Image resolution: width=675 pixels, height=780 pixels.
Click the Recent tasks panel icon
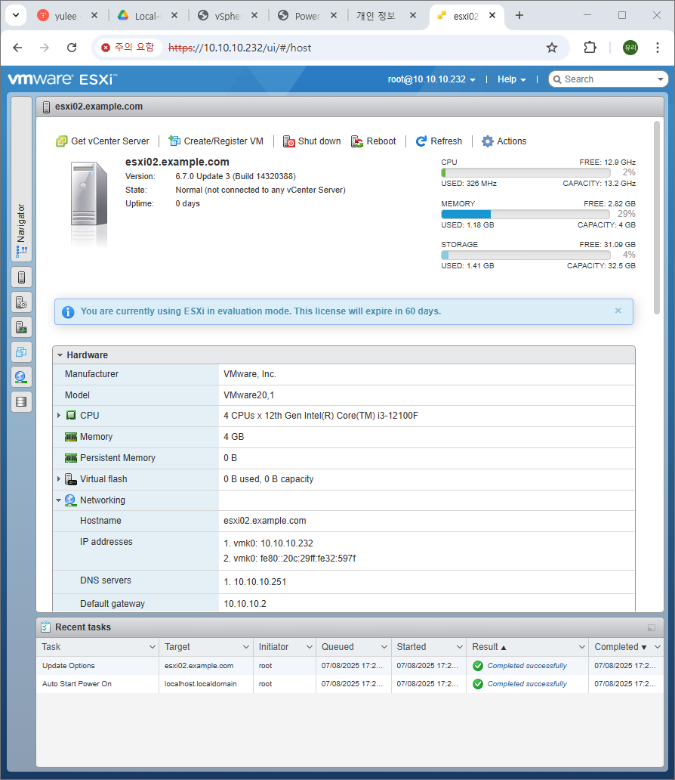point(46,627)
